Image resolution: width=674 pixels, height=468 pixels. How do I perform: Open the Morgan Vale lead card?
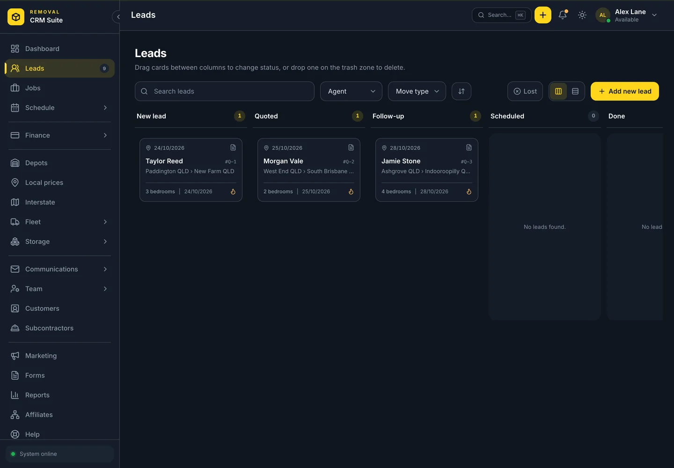coord(309,170)
